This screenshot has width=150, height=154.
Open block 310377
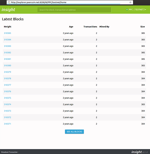click(x=7, y=85)
